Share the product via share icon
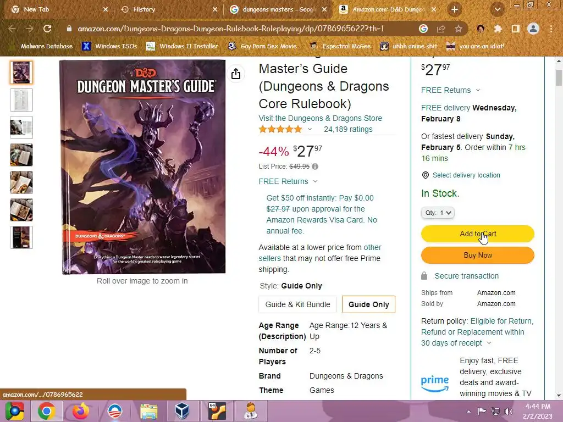563x422 pixels. pyautogui.click(x=235, y=74)
